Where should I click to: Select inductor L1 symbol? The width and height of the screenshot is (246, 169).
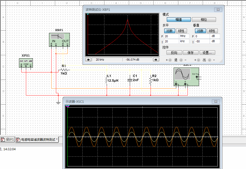pyautogui.click(x=106, y=80)
